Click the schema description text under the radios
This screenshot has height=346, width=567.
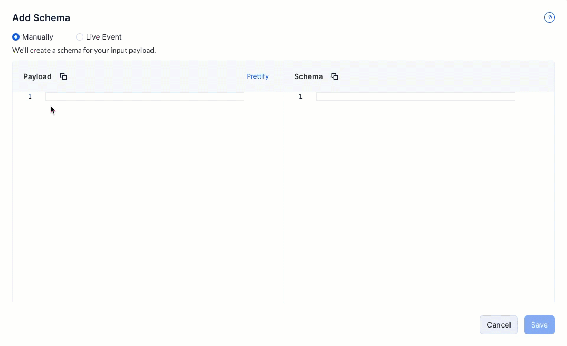[x=84, y=51]
